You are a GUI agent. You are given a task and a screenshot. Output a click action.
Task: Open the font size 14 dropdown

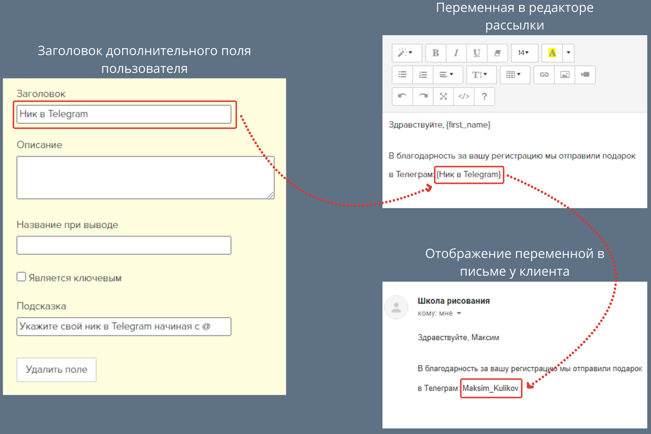point(525,53)
